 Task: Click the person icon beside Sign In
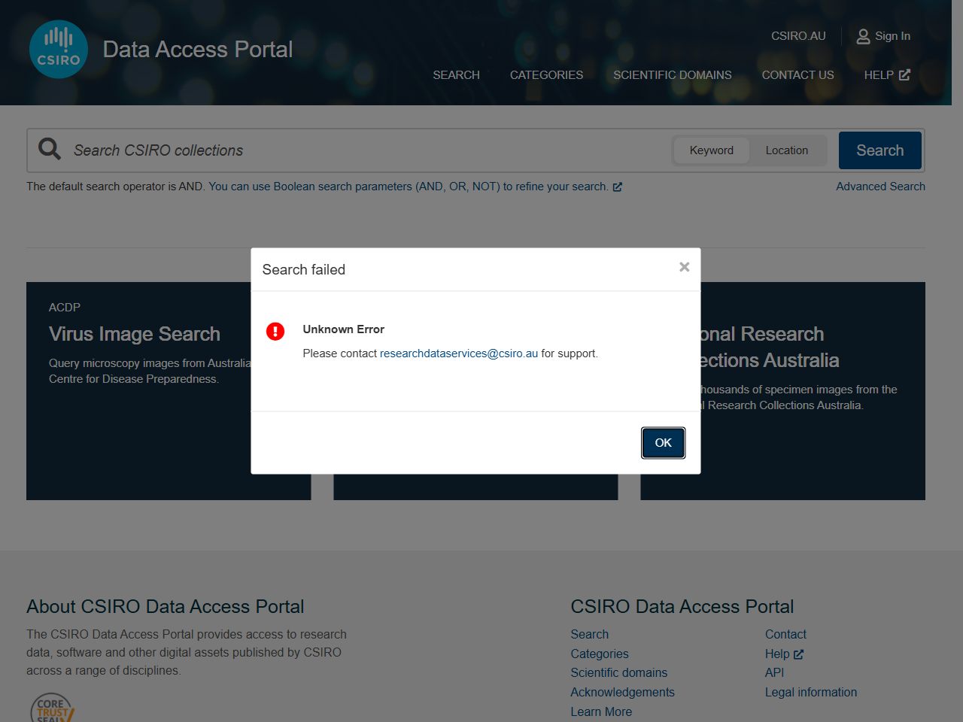(x=862, y=35)
